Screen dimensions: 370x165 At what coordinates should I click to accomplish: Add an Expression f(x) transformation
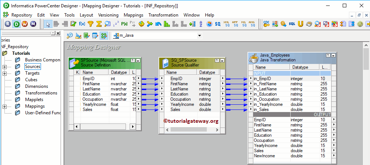coord(82,24)
